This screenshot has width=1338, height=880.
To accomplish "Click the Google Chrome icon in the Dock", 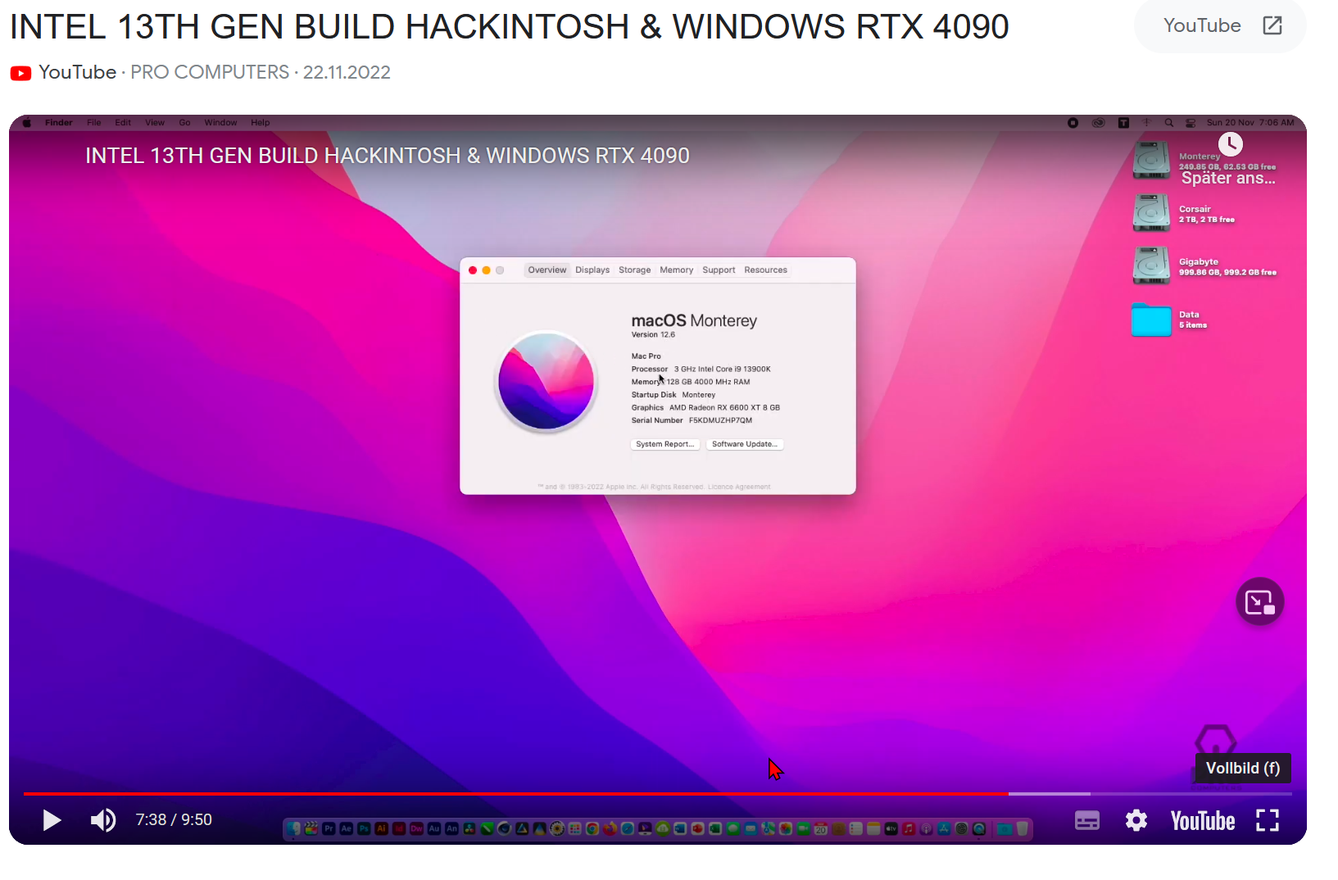I will click(x=592, y=829).
